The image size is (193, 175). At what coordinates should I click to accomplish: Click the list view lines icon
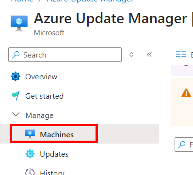pyautogui.click(x=181, y=54)
